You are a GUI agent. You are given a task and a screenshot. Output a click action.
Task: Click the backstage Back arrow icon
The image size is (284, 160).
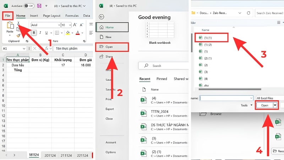[x=102, y=17]
